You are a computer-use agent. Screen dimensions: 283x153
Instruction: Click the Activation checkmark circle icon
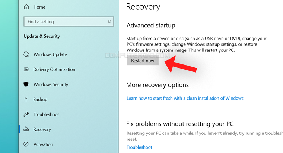pyautogui.click(x=26, y=144)
